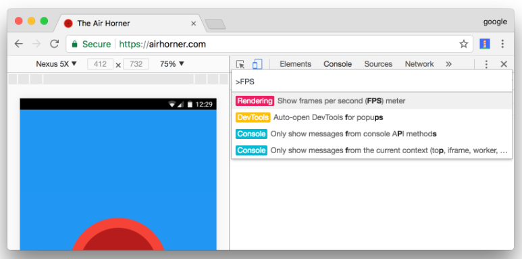Screen dimensions: 522x259
Task: Click the google profile button
Action: point(495,22)
